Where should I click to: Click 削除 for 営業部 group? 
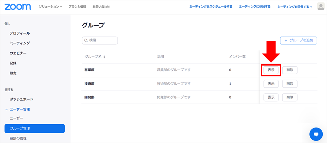tap(290, 70)
